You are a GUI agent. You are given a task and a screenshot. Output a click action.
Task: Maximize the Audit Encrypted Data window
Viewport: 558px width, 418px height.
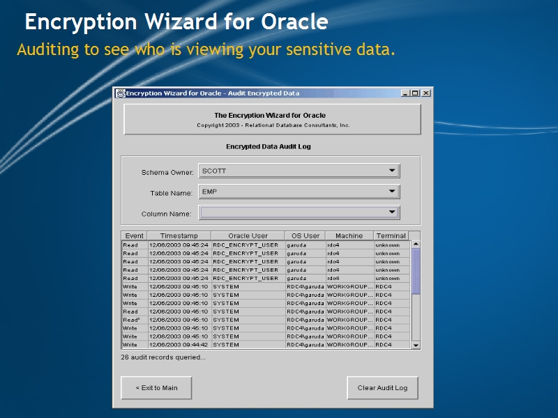click(x=415, y=93)
